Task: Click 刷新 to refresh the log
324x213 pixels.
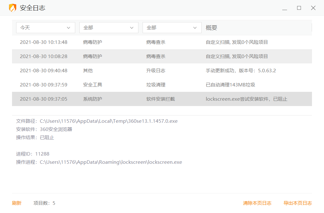Action: (17, 203)
